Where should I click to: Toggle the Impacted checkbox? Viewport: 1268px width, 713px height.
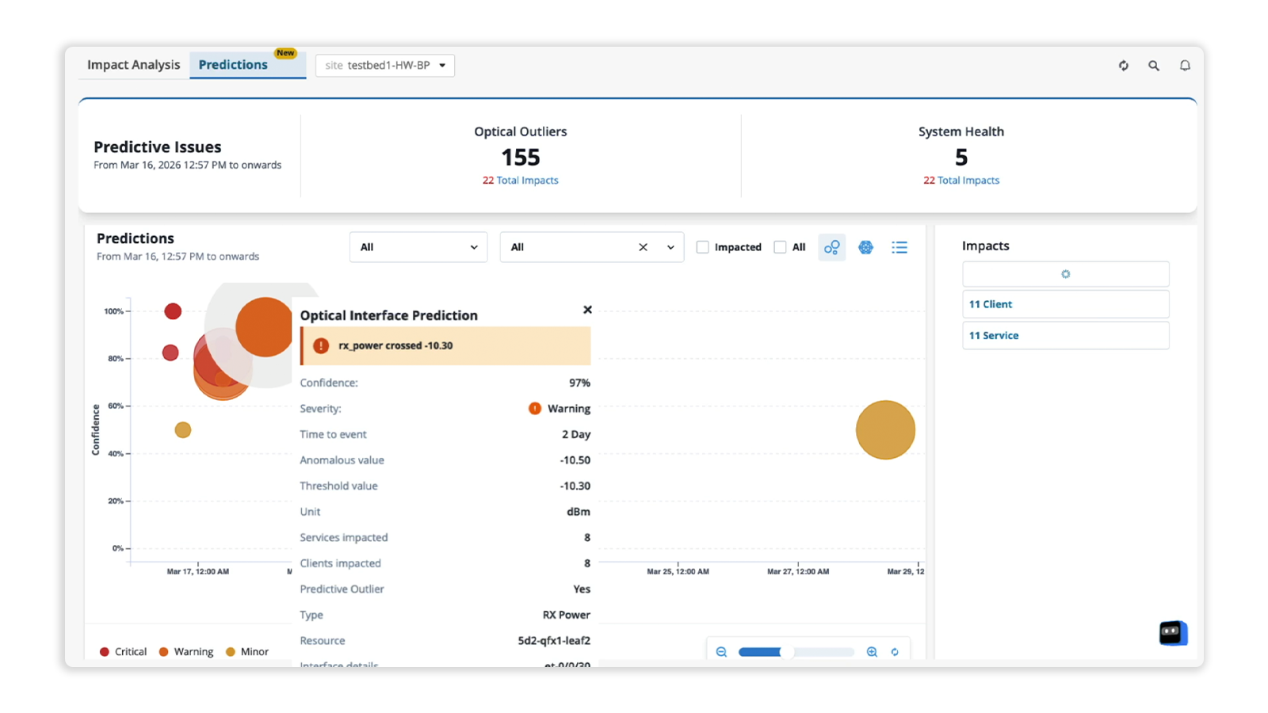[702, 247]
